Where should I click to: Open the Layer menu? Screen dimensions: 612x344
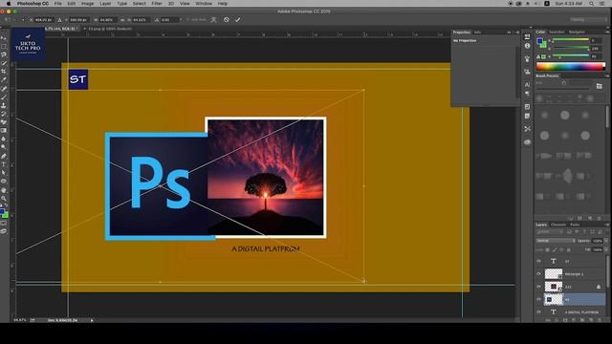coord(105,4)
